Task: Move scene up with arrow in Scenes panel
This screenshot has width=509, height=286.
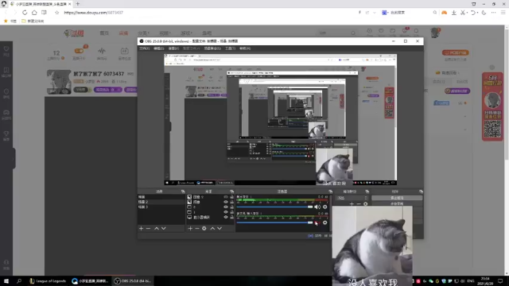Action: pos(157,229)
